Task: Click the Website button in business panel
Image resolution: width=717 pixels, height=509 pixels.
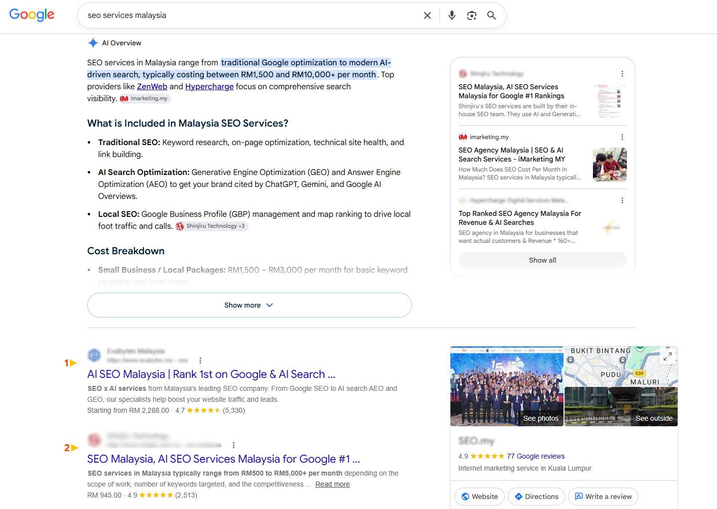Action: (479, 497)
